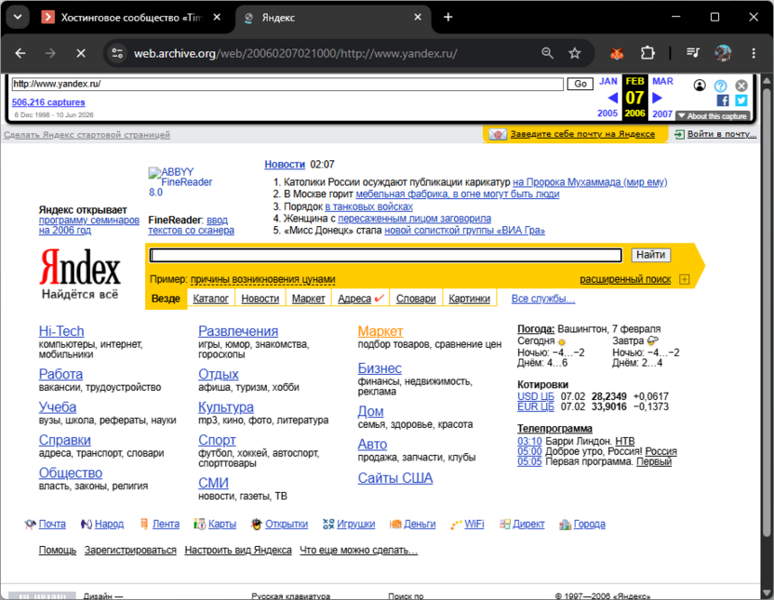
Task: Stop page loading with the X button
Action: pos(81,53)
